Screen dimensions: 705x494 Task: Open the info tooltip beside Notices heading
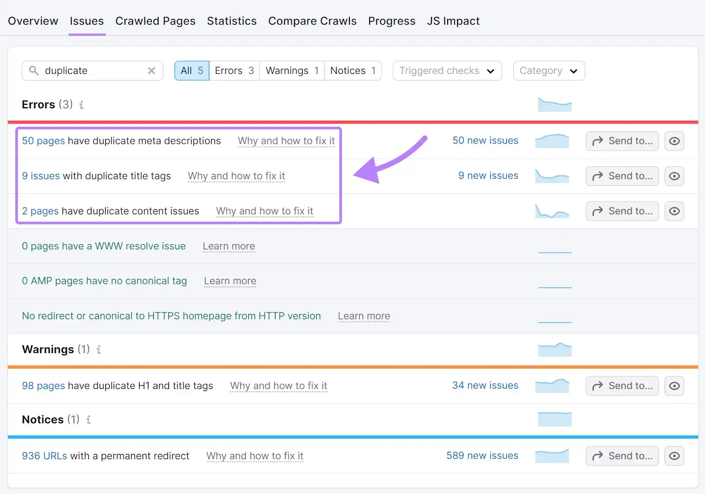89,420
